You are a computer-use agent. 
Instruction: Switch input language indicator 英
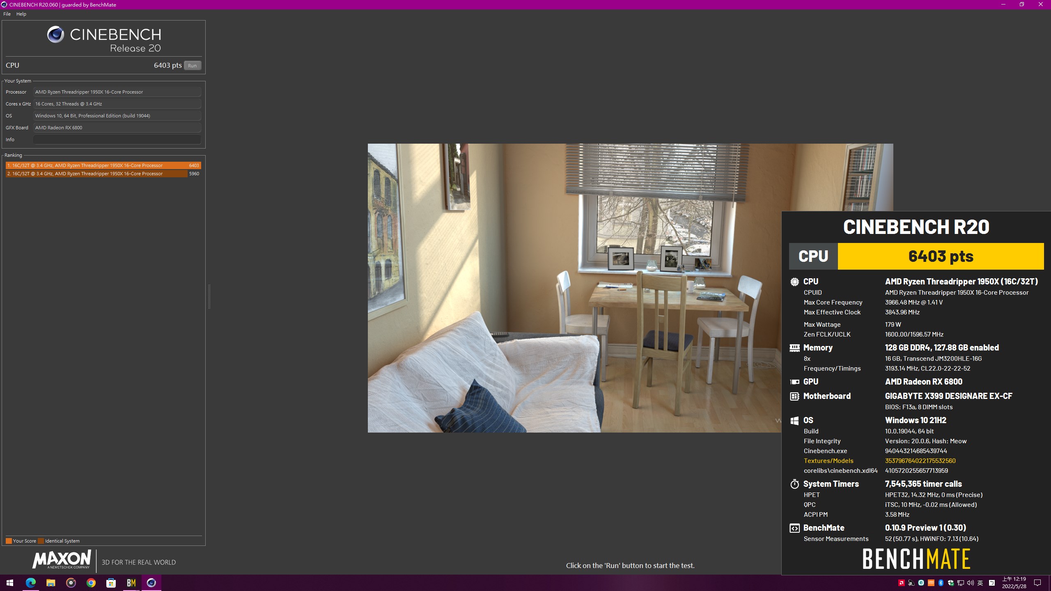(x=980, y=583)
